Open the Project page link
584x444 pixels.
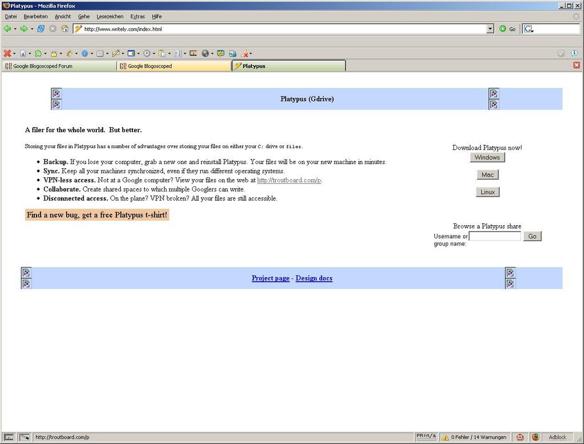click(x=270, y=278)
